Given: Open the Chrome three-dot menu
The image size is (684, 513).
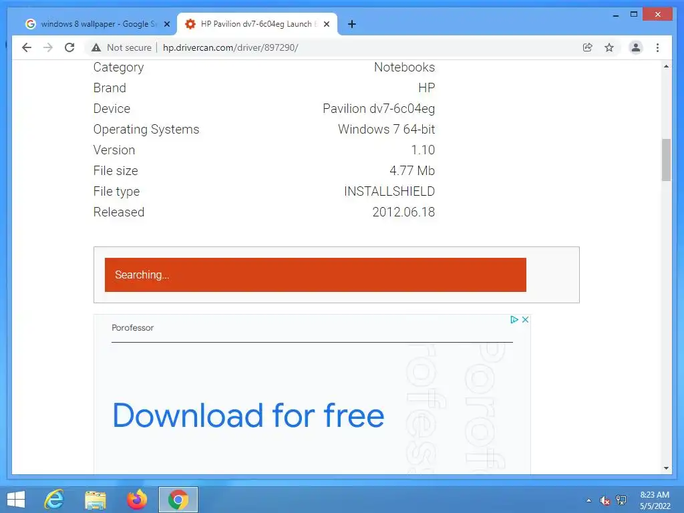Looking at the screenshot, I should [657, 47].
